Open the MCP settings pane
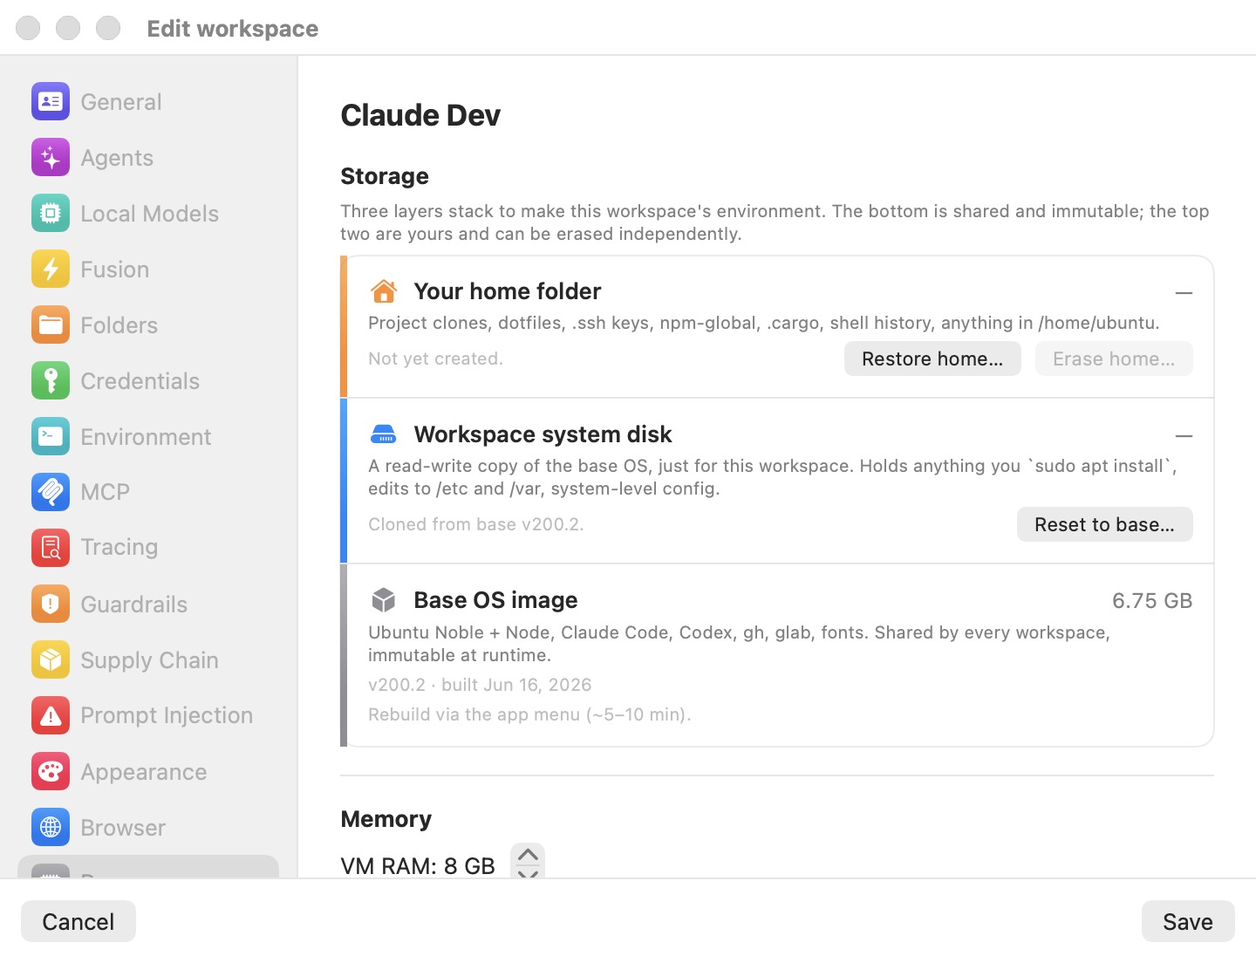Viewport: 1256px width, 963px height. tap(148, 492)
